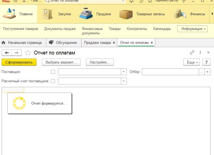Open the Главное section
This screenshot has width=214, height=155.
[19, 14]
